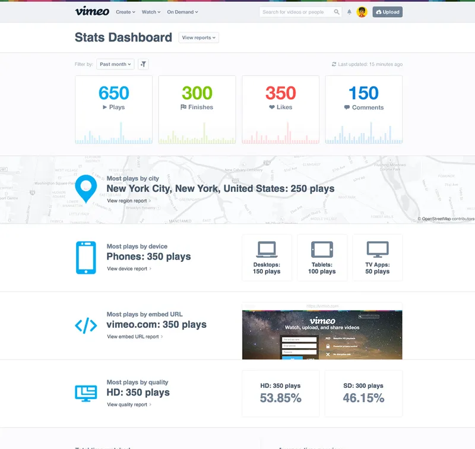
Task: Click the filter funnel icon
Action: click(143, 64)
